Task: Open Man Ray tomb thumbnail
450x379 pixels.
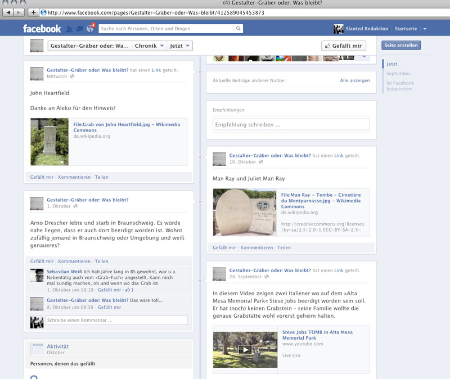Action: 245,213
